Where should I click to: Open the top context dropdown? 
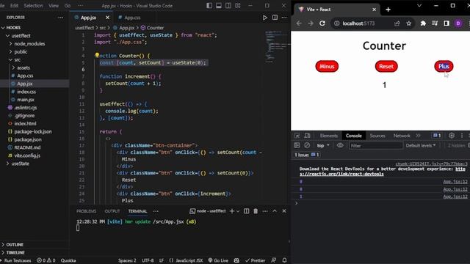pyautogui.click(x=323, y=145)
